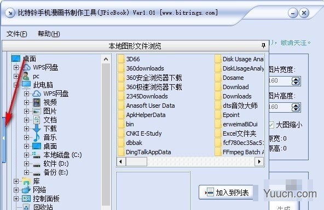This screenshot has width=324, height=210.
Task: Click the pc user icon
Action: click(x=26, y=76)
